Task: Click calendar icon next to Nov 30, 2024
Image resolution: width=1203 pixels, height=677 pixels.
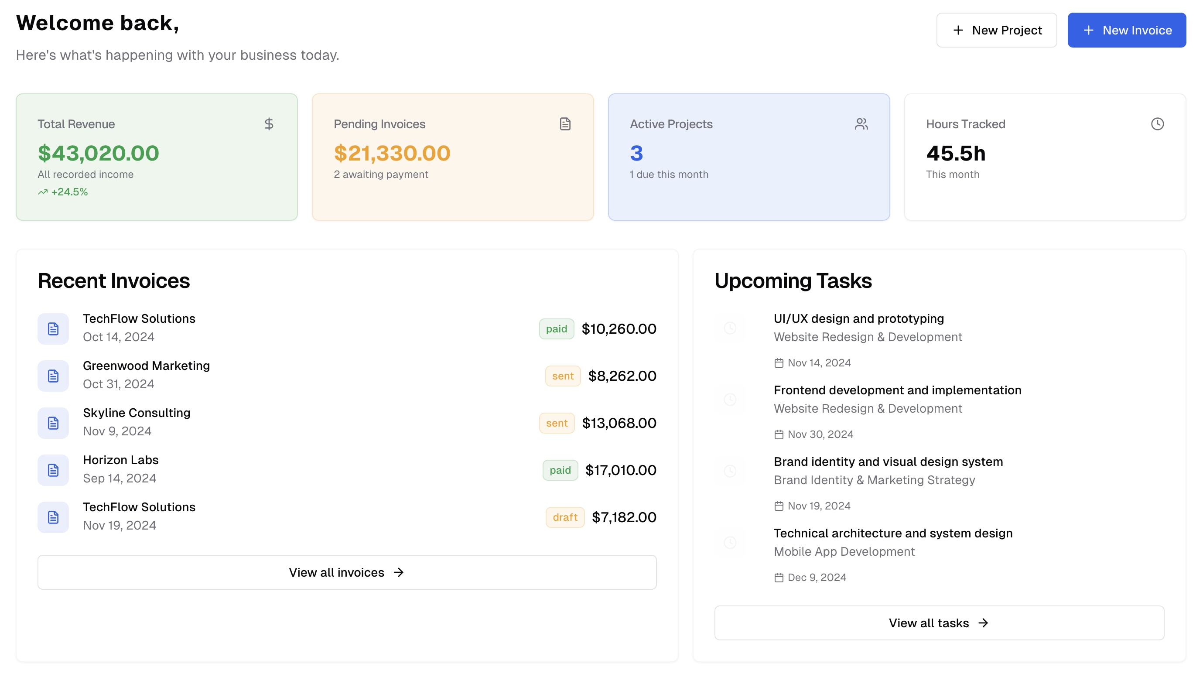Action: (x=779, y=434)
